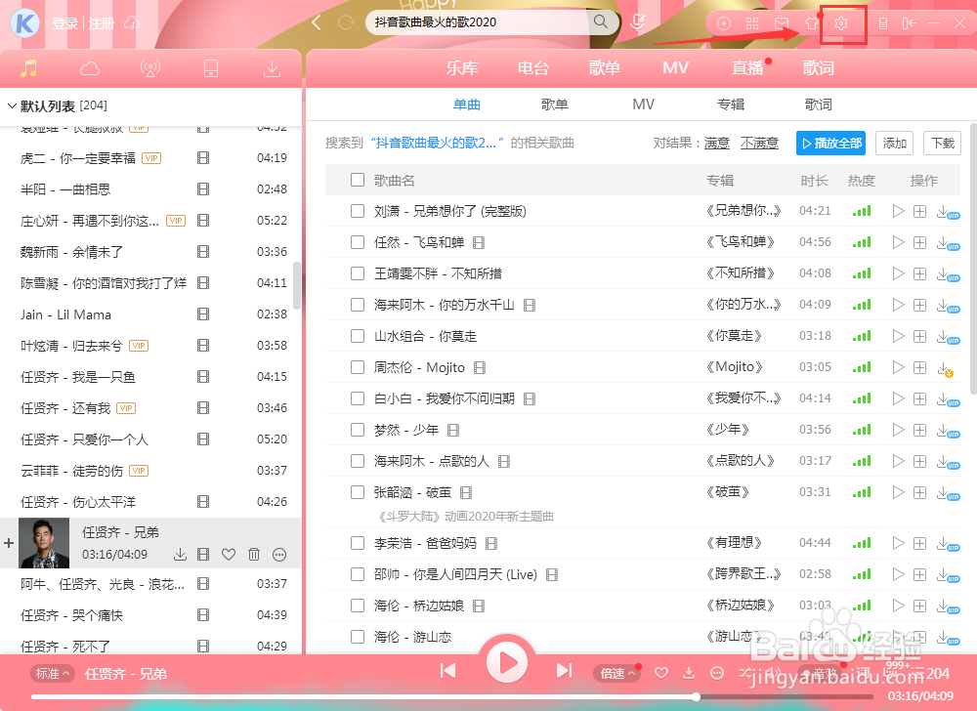Viewport: 977px width, 711px height.
Task: Open the skin (shirt) icon
Action: pyautogui.click(x=811, y=23)
